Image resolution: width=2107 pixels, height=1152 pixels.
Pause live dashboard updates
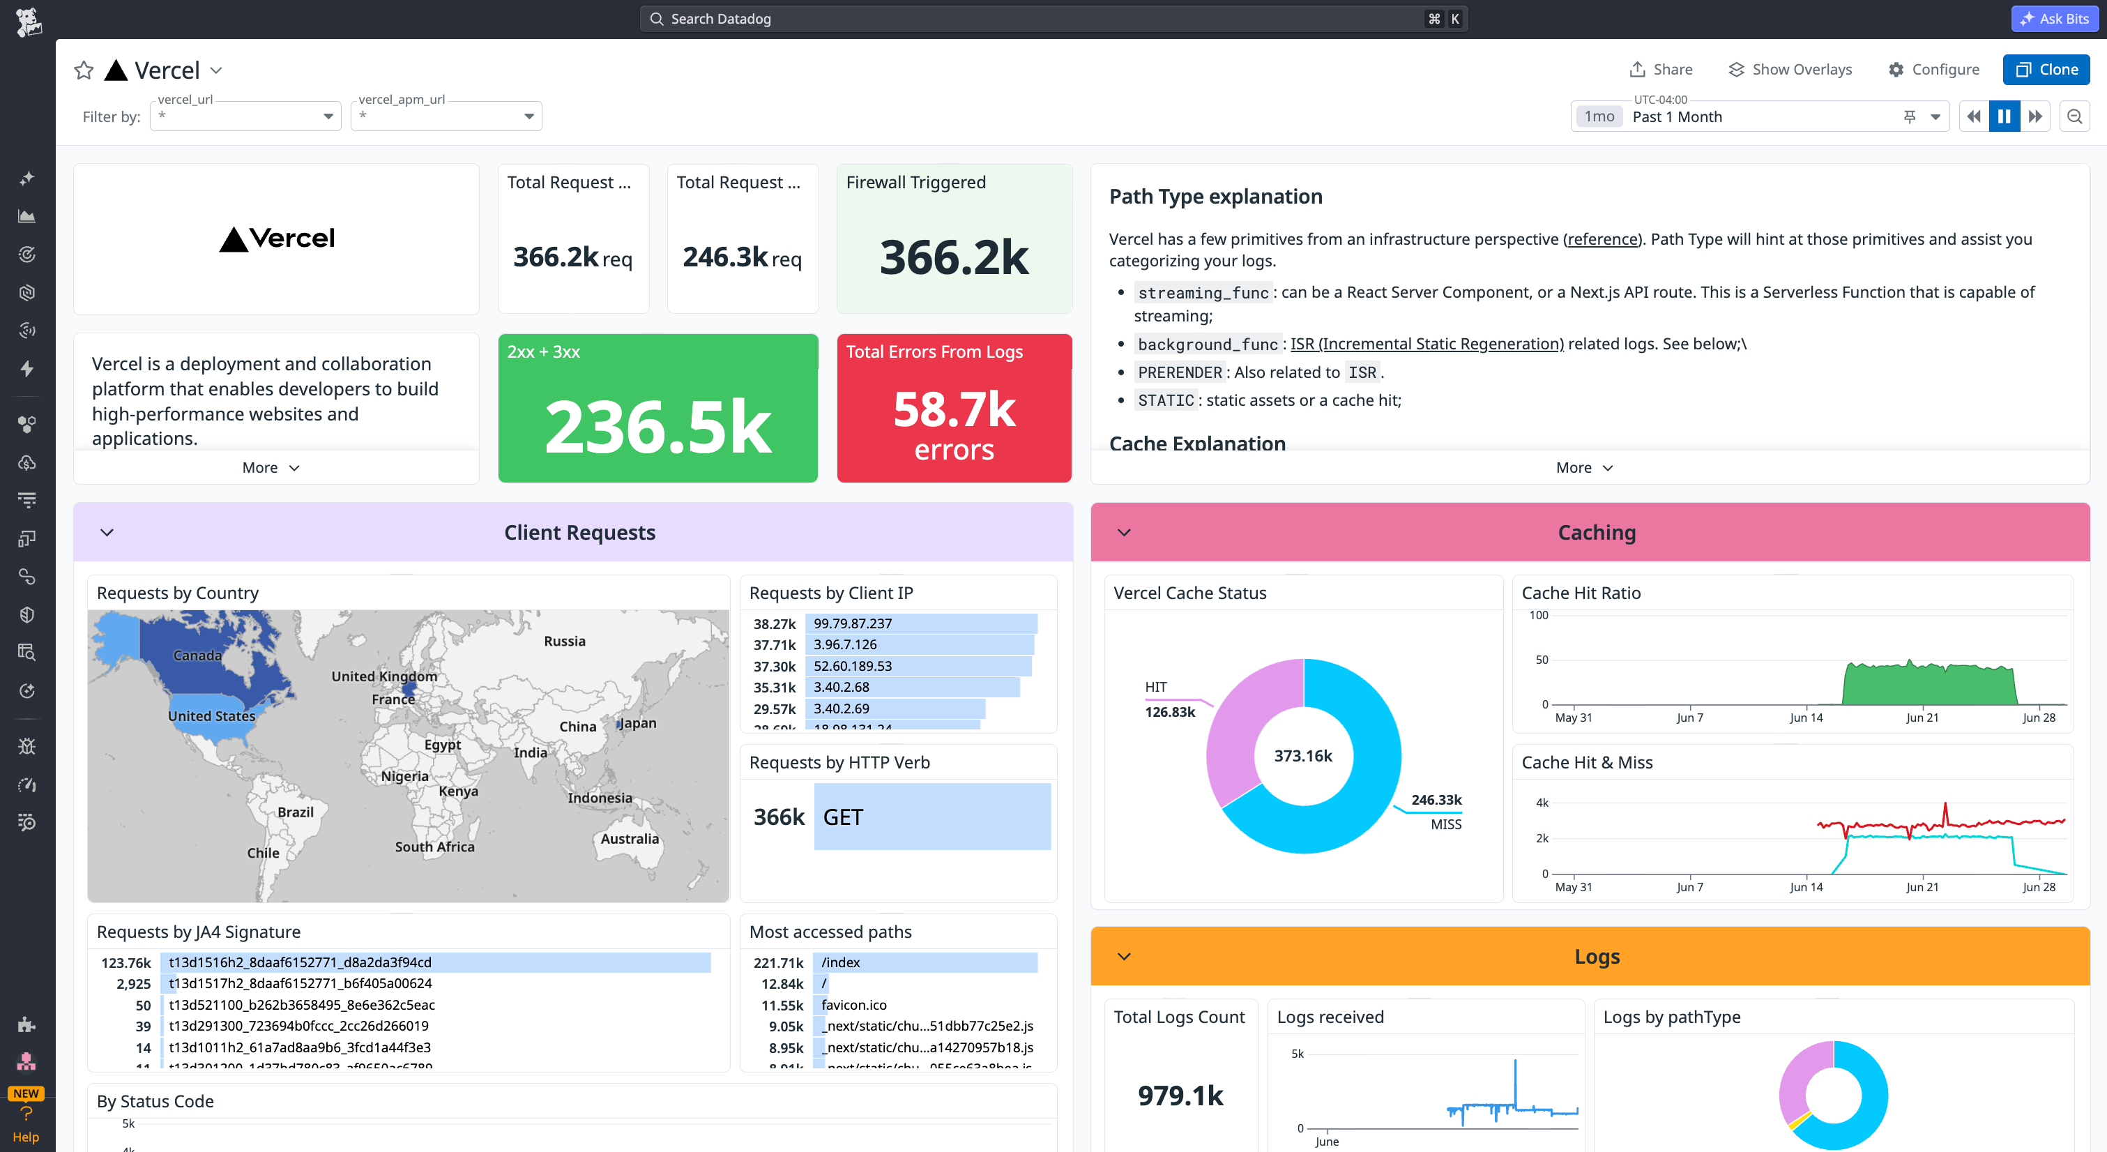(x=2004, y=116)
